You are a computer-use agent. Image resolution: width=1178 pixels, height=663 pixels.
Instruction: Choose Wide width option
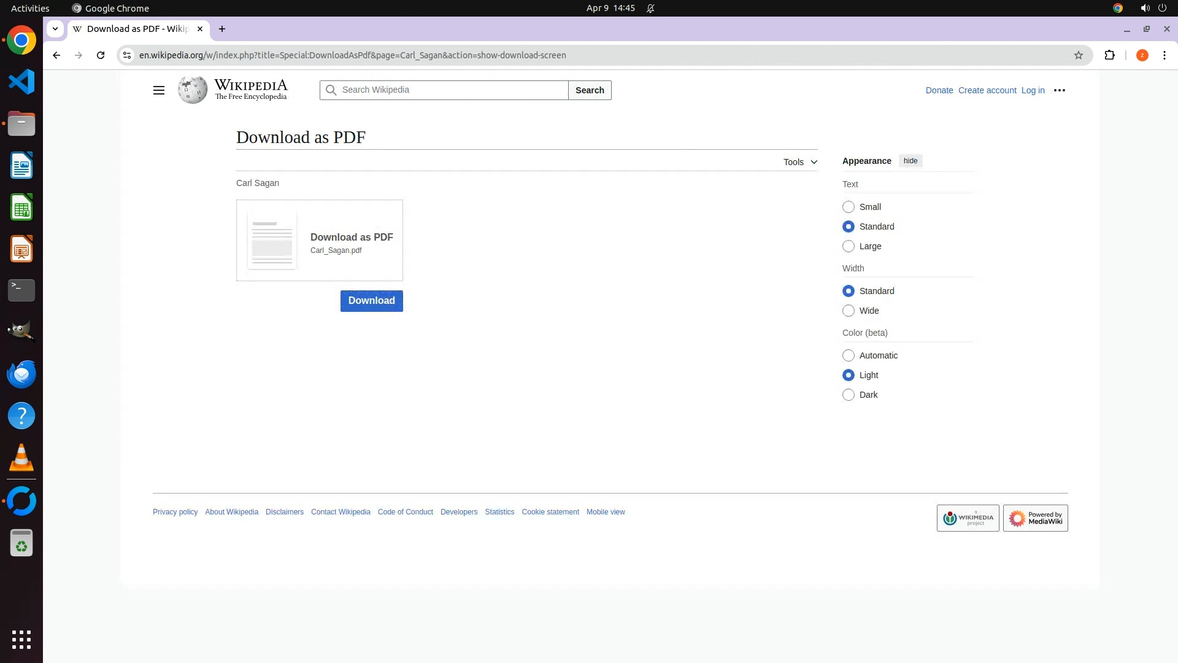tap(849, 311)
